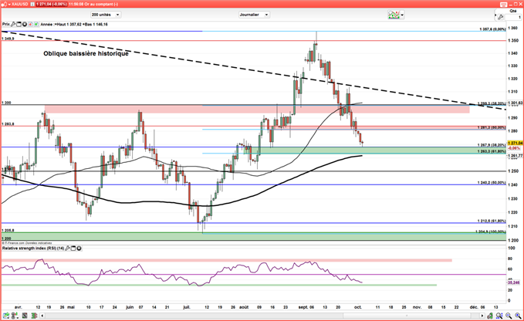Click the small icon next to XAUUSD
This screenshot has height=321, width=524.
pyautogui.click(x=32, y=5)
